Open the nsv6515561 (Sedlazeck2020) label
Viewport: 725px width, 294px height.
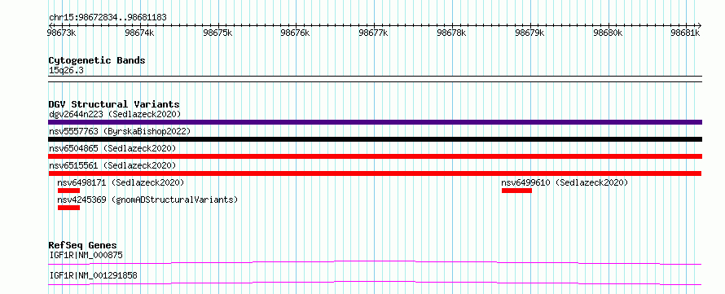coord(112,165)
